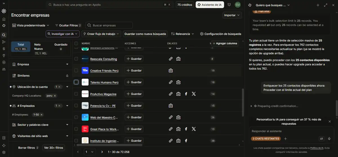Start a new chat with plus icon
This screenshot has height=157, width=338.
(318, 5)
